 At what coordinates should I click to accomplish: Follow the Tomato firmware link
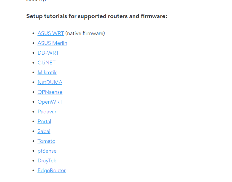click(x=47, y=141)
